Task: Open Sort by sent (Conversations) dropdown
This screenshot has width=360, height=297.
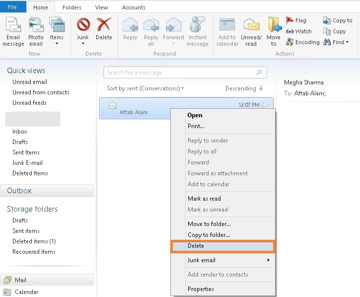Action: [145, 88]
